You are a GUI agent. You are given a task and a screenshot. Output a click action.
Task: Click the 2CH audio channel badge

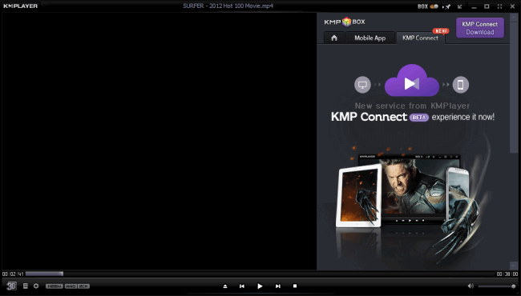point(83,286)
